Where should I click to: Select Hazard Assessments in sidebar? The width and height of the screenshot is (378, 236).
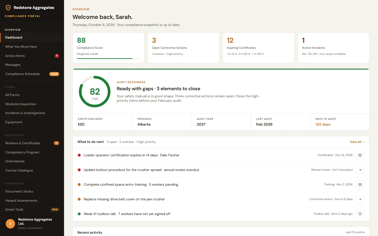(32, 201)
